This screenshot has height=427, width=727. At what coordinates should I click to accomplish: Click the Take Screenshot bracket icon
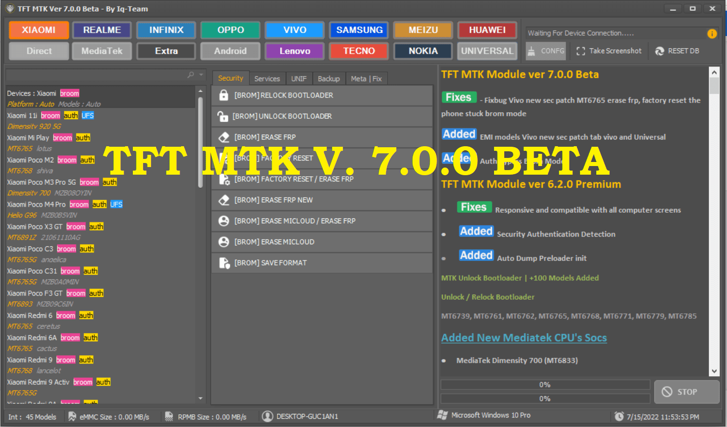[580, 51]
